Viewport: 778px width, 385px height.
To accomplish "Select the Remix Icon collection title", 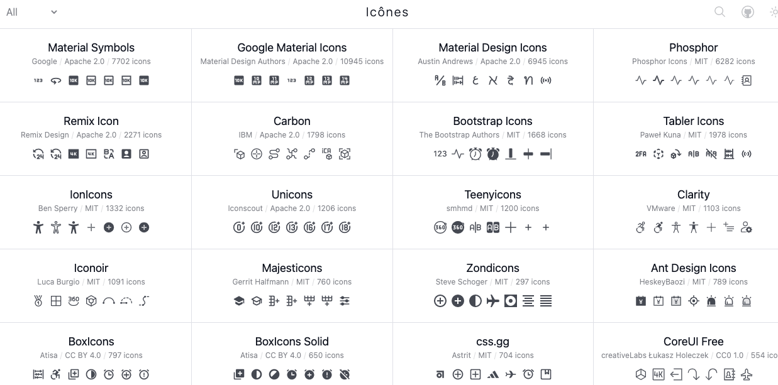I will click(91, 121).
